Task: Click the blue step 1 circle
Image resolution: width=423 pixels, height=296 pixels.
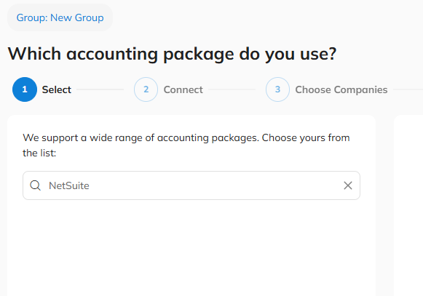Action: 25,89
